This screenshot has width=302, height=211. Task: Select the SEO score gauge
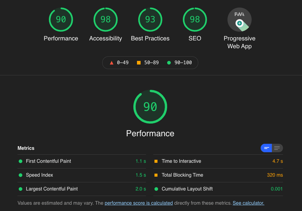point(195,20)
